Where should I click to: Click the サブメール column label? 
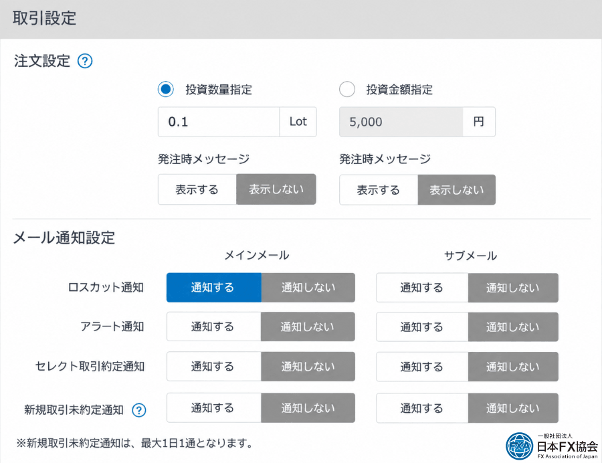470,256
